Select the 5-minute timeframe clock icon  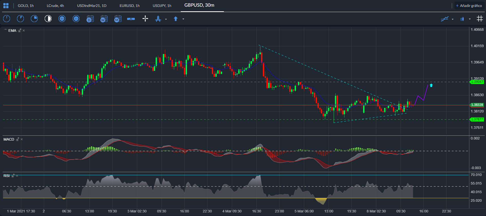20,19
